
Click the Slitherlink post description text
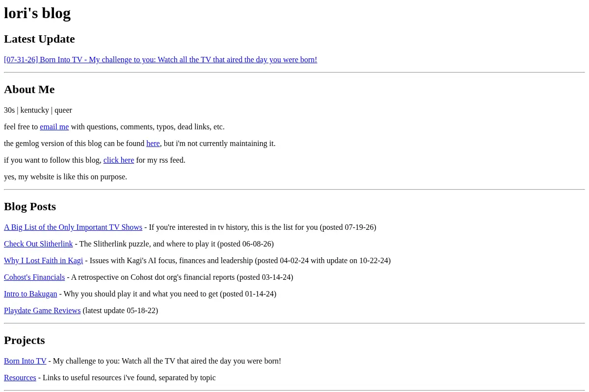pos(176,244)
